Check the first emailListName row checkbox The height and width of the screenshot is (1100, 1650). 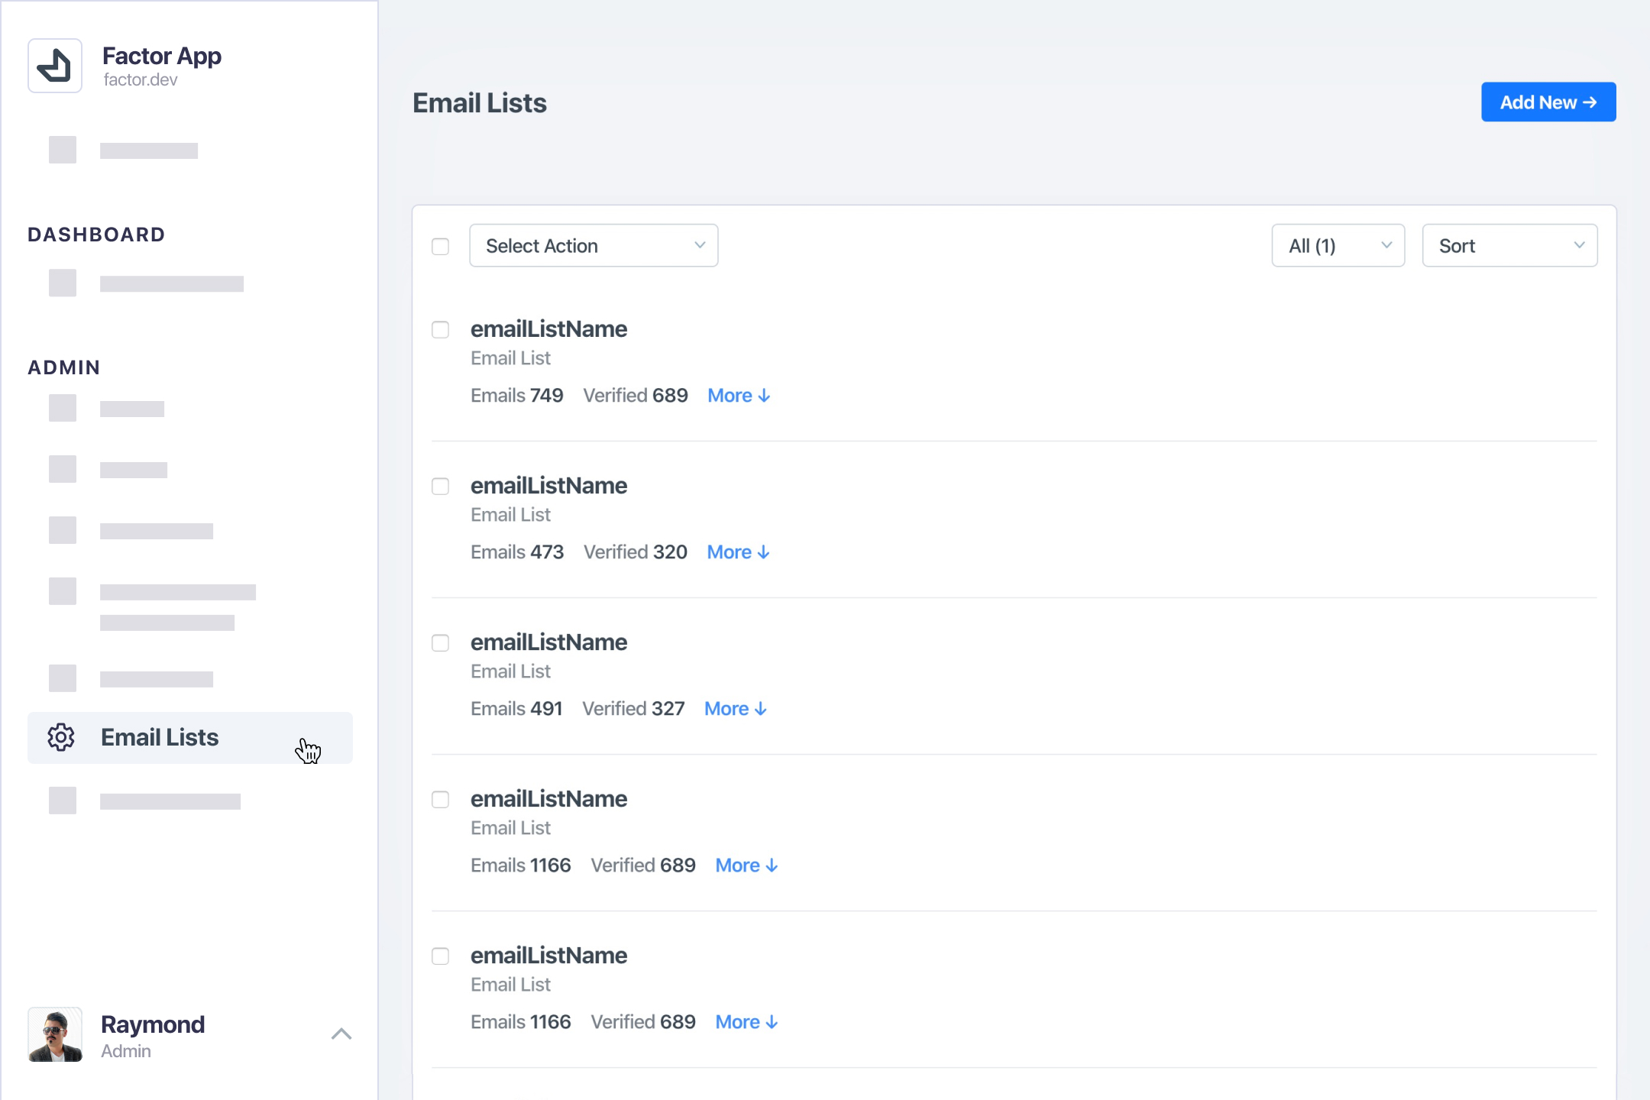click(x=441, y=330)
